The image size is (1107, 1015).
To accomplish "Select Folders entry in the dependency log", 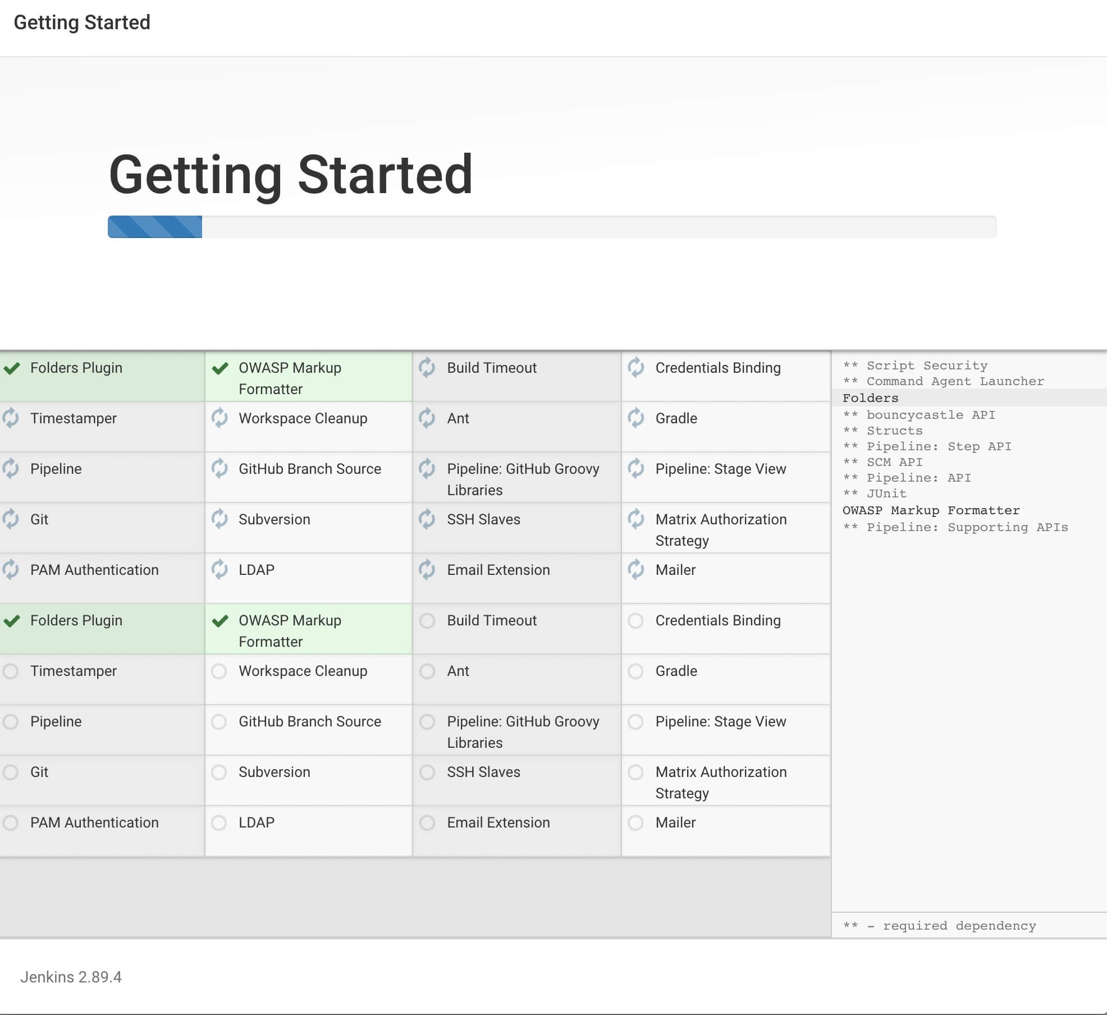I will (x=870, y=398).
